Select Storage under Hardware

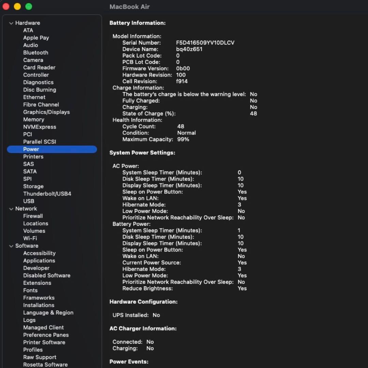[33, 186]
